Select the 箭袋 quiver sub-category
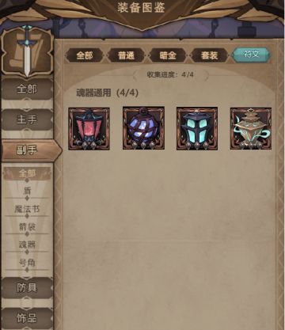This screenshot has width=285, height=330. click(x=27, y=227)
